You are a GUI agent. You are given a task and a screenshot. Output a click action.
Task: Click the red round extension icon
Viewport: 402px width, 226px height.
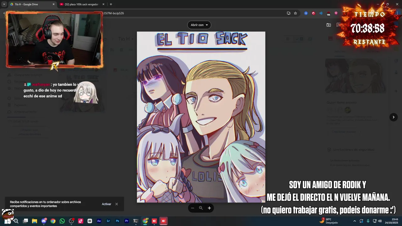(313, 13)
